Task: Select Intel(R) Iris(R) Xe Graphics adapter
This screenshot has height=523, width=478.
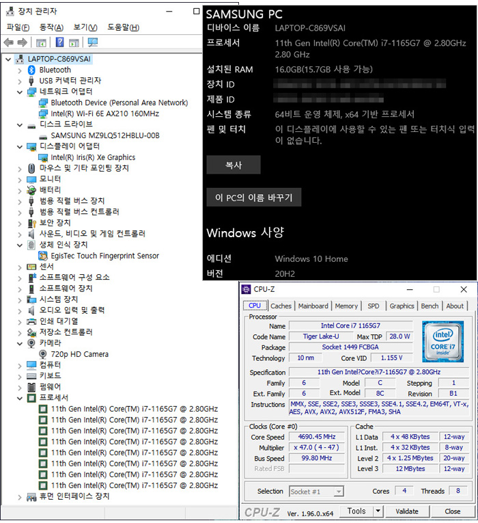Action: point(93,157)
